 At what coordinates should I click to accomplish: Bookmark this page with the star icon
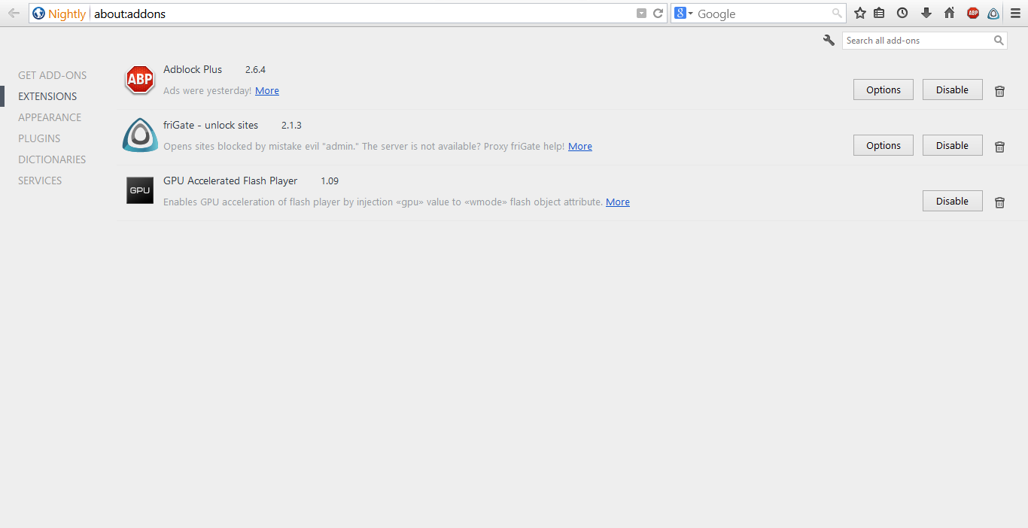point(860,14)
